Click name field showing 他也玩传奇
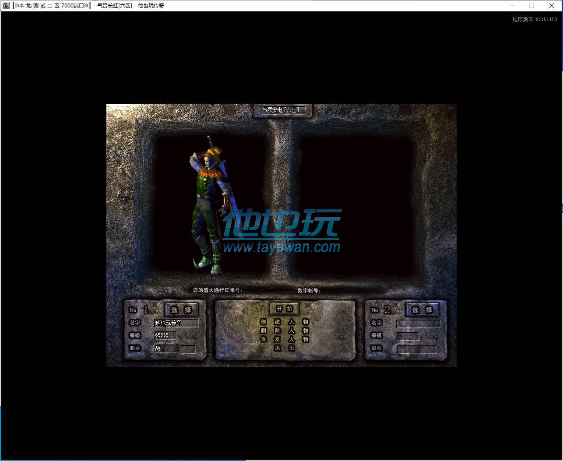Image resolution: width=563 pixels, height=461 pixels. point(176,323)
